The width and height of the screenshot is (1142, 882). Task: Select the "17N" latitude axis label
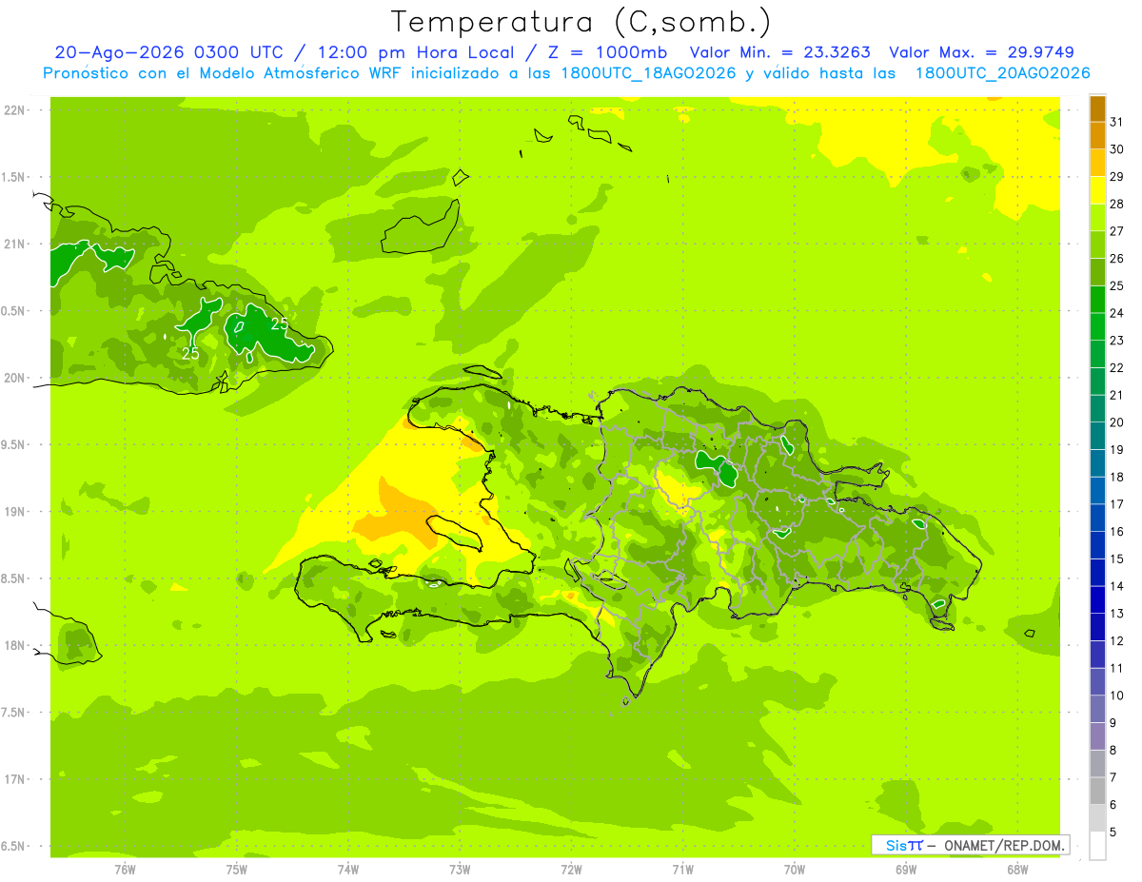(14, 779)
